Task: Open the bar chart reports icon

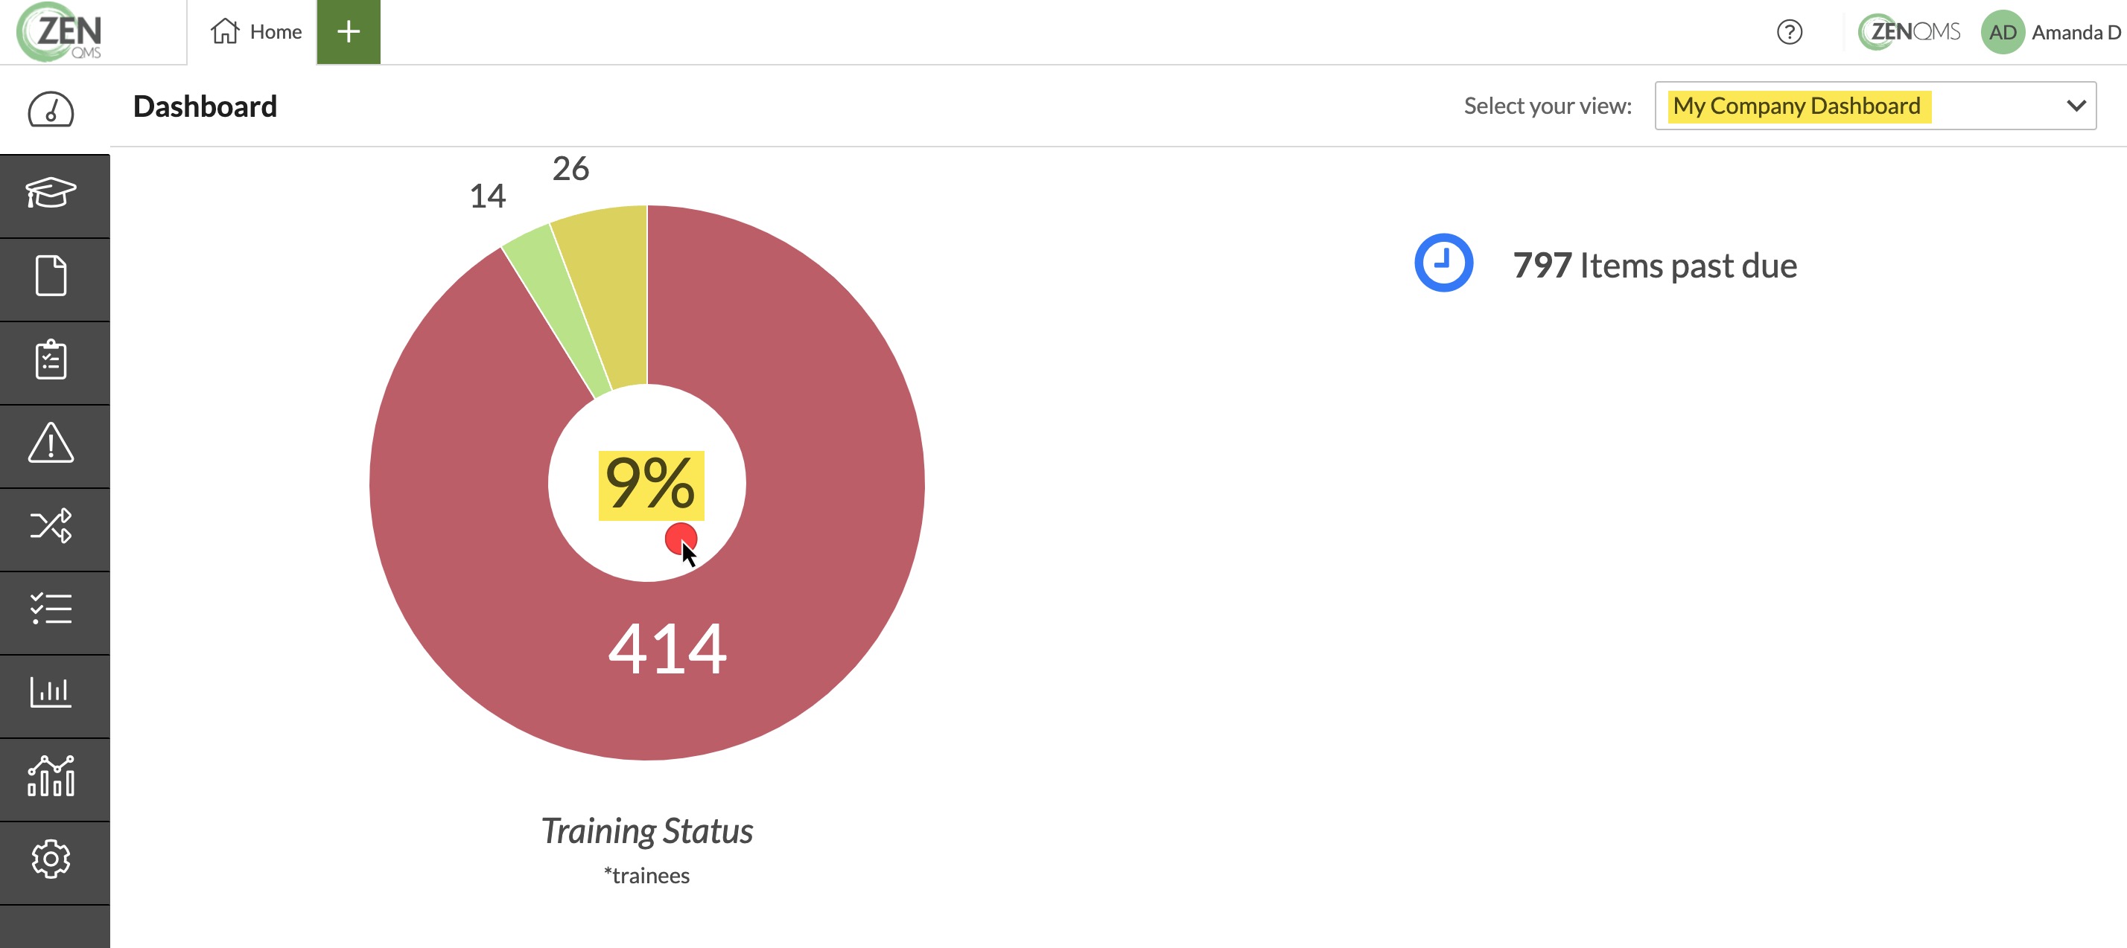Action: (51, 693)
